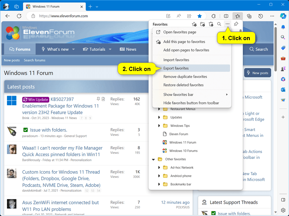This screenshot has width=289, height=216.
Task: Click Search favorites magnifier icon
Action: pyautogui.click(x=219, y=24)
